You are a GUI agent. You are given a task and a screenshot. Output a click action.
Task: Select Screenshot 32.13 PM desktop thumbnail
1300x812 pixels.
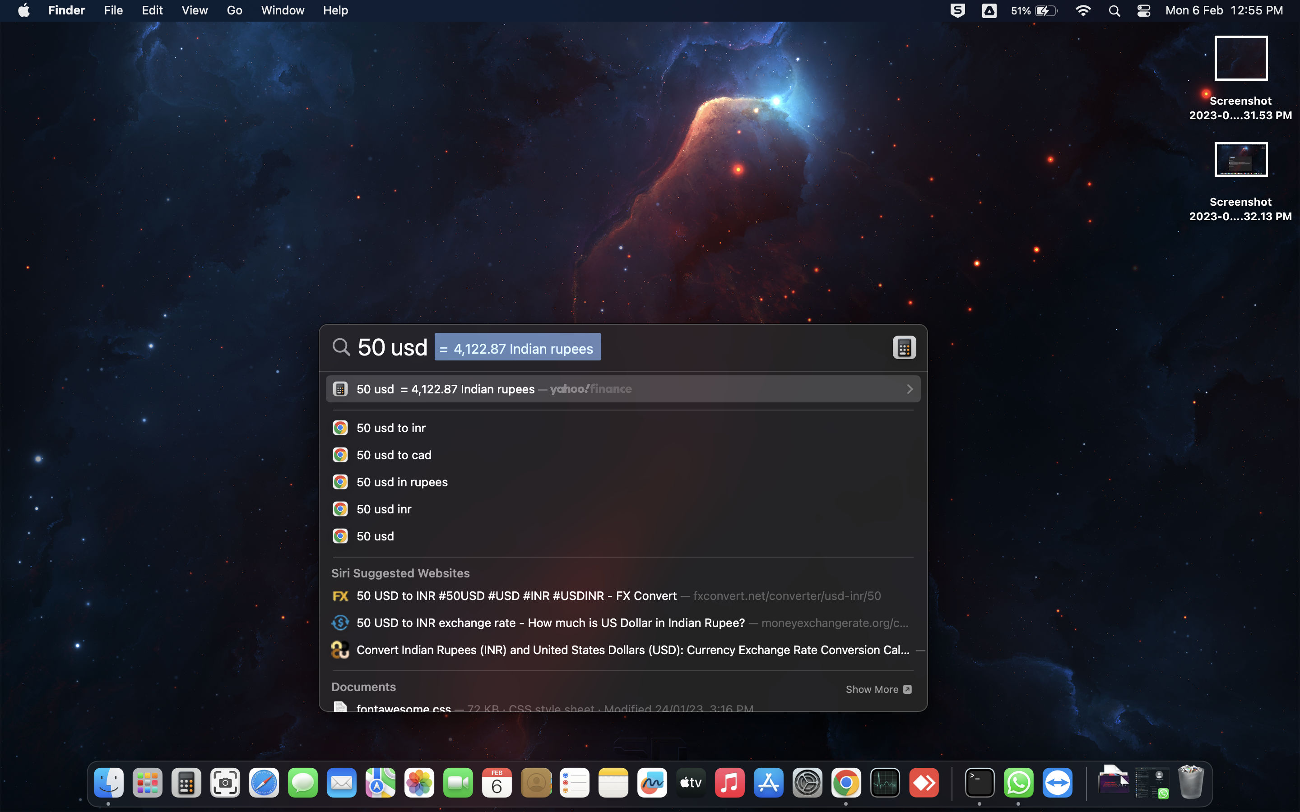tap(1240, 160)
